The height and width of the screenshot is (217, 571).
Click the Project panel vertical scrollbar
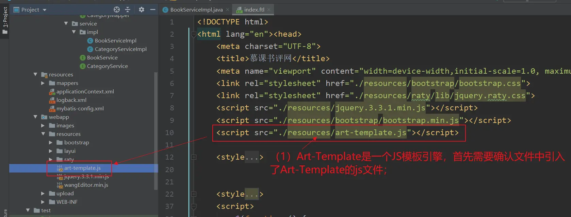coord(156,131)
